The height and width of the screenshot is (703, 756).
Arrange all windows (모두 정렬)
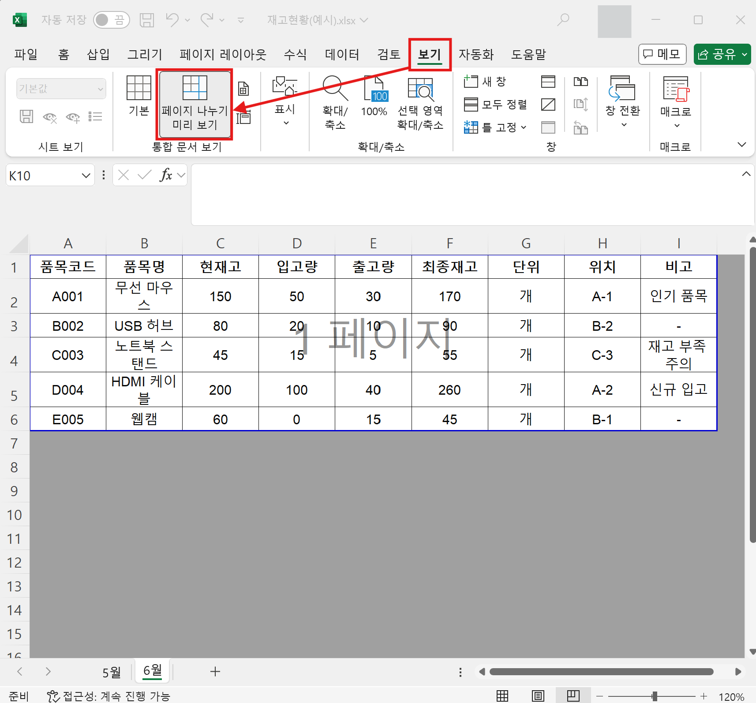pyautogui.click(x=495, y=105)
